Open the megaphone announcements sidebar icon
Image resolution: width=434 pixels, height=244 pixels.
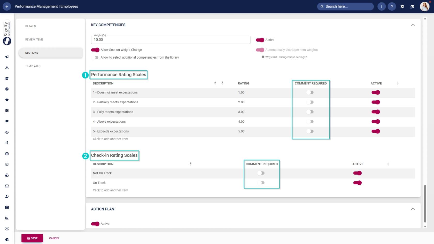click(x=7, y=57)
